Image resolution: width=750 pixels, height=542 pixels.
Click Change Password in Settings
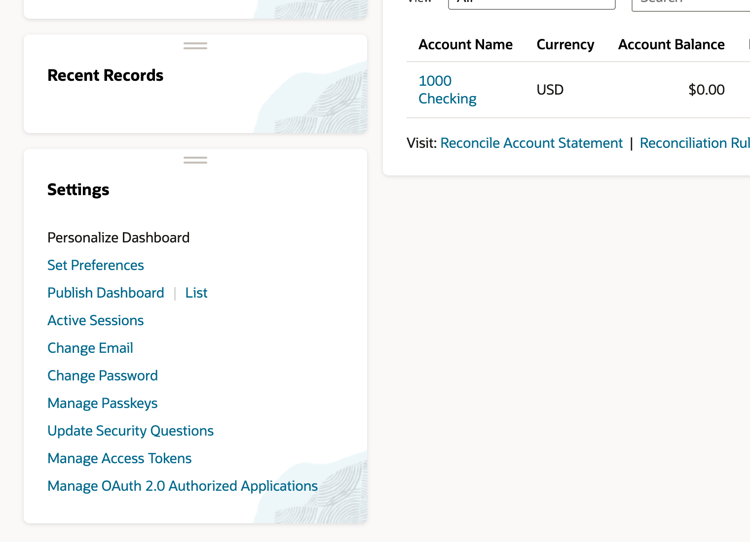point(103,375)
